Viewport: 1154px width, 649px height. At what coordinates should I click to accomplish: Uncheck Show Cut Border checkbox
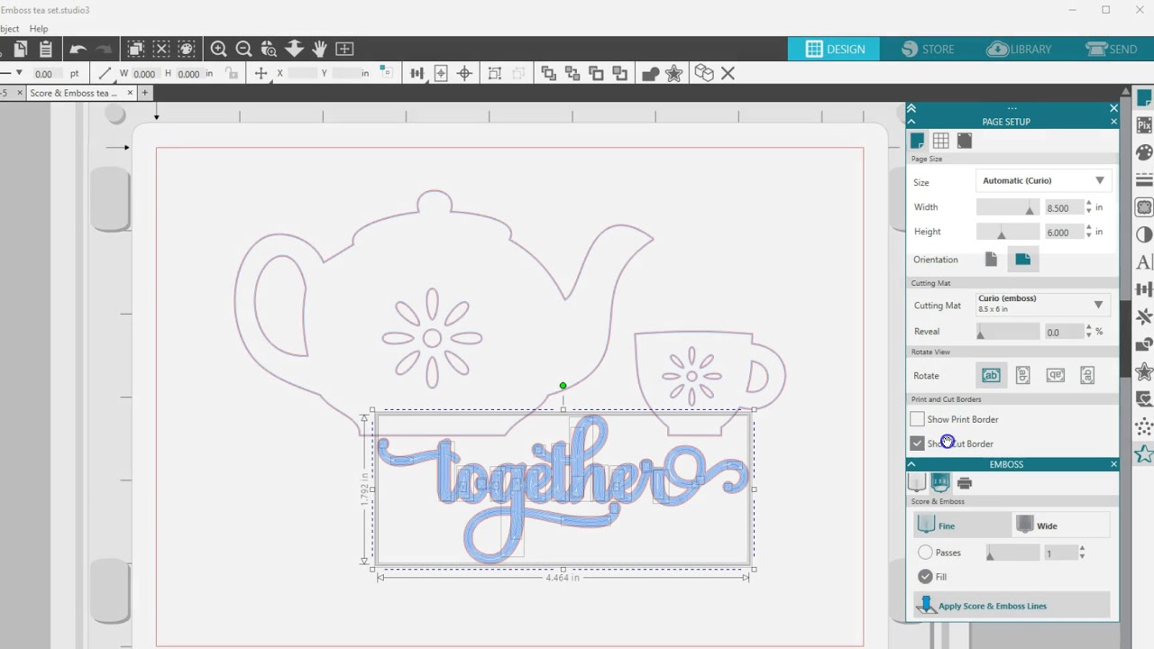coord(917,443)
